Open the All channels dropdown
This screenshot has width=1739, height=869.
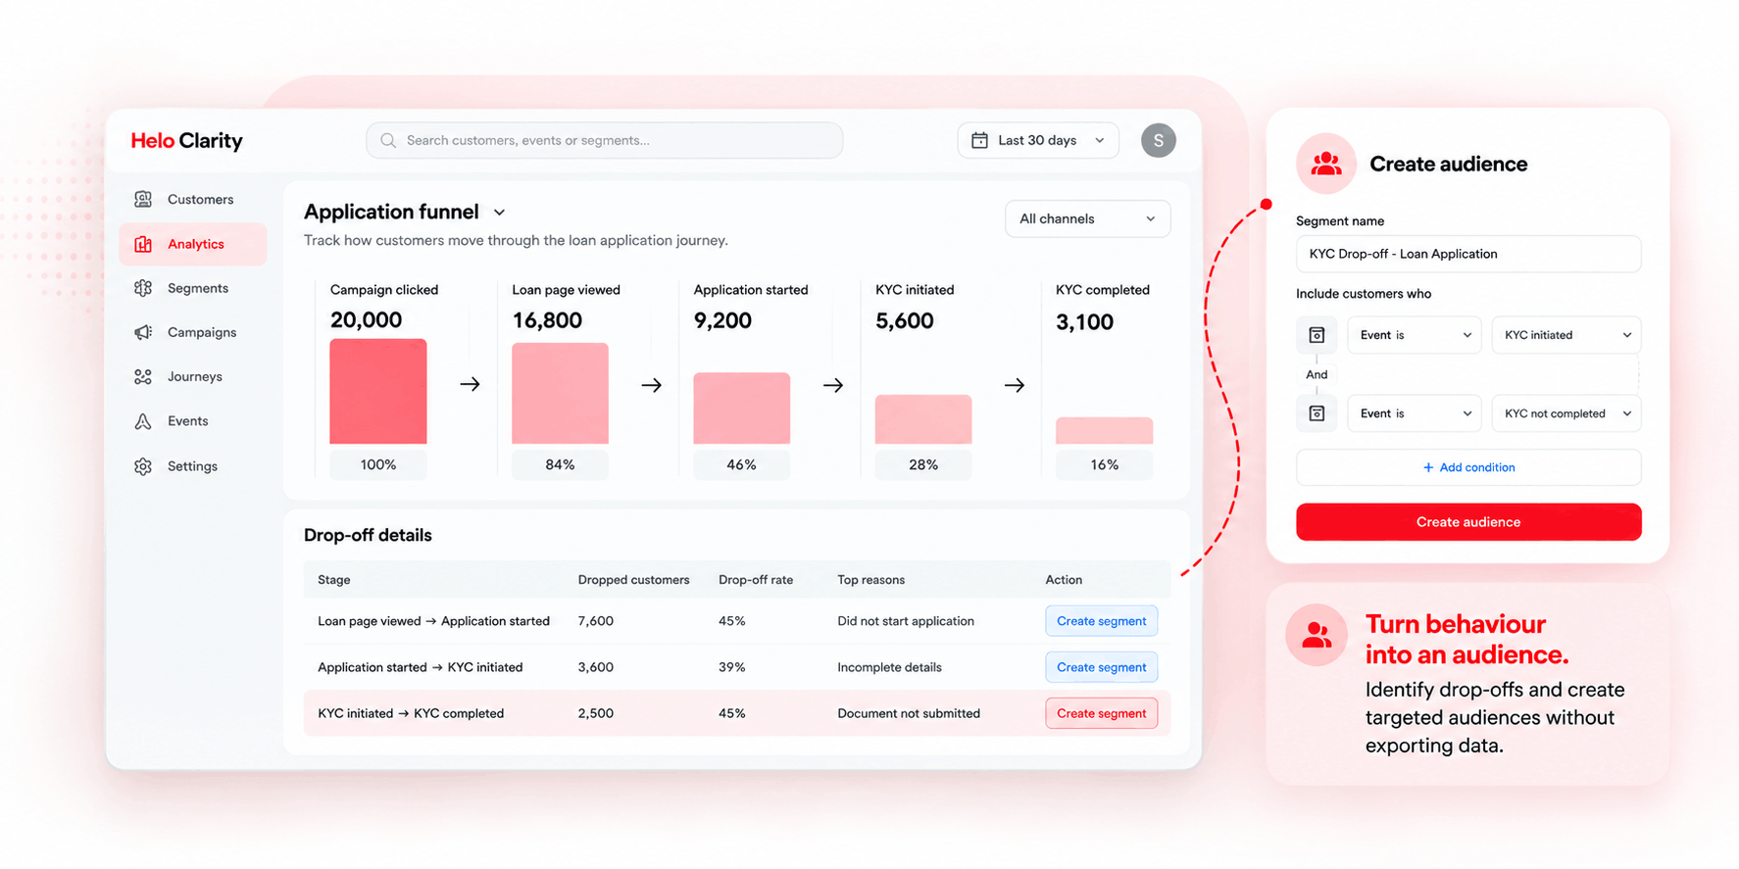click(x=1087, y=218)
